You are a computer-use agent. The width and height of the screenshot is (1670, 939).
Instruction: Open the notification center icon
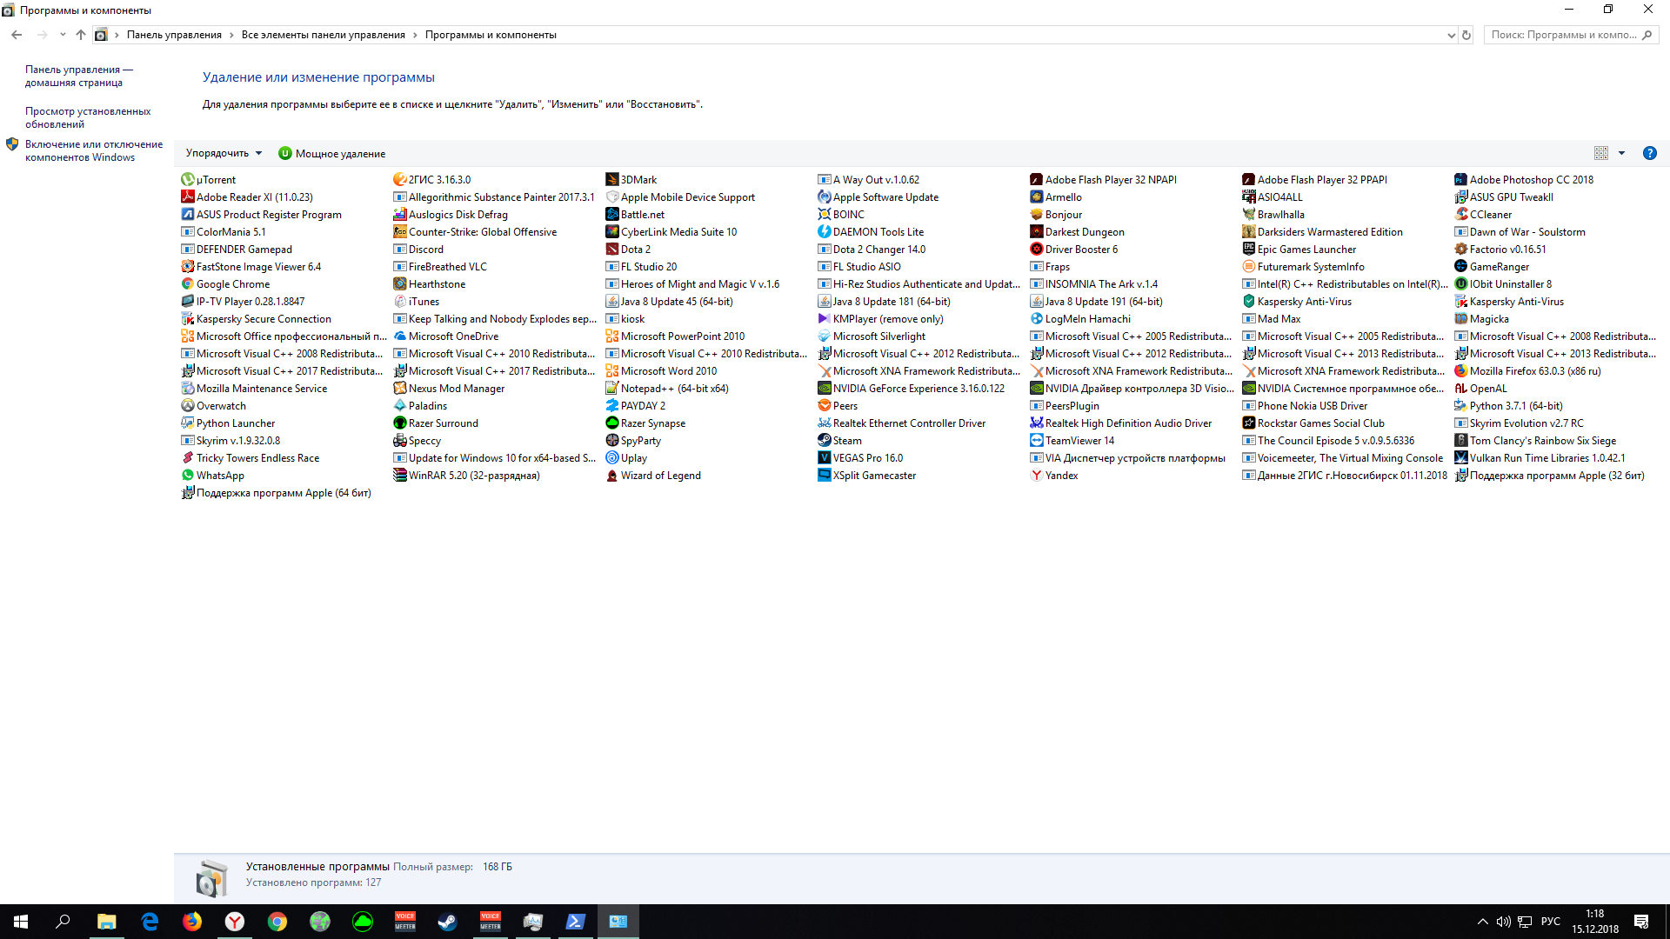1641,922
